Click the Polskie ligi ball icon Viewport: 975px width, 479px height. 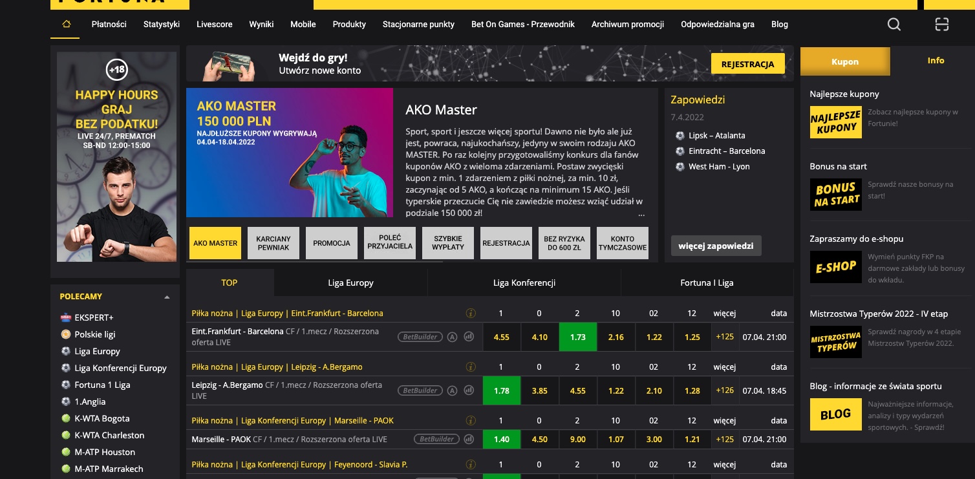[x=65, y=334]
